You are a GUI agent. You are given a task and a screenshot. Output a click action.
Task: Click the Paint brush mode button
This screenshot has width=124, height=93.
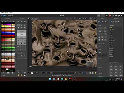tap(21, 37)
